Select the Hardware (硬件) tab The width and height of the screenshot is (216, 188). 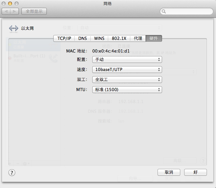pos(154,38)
